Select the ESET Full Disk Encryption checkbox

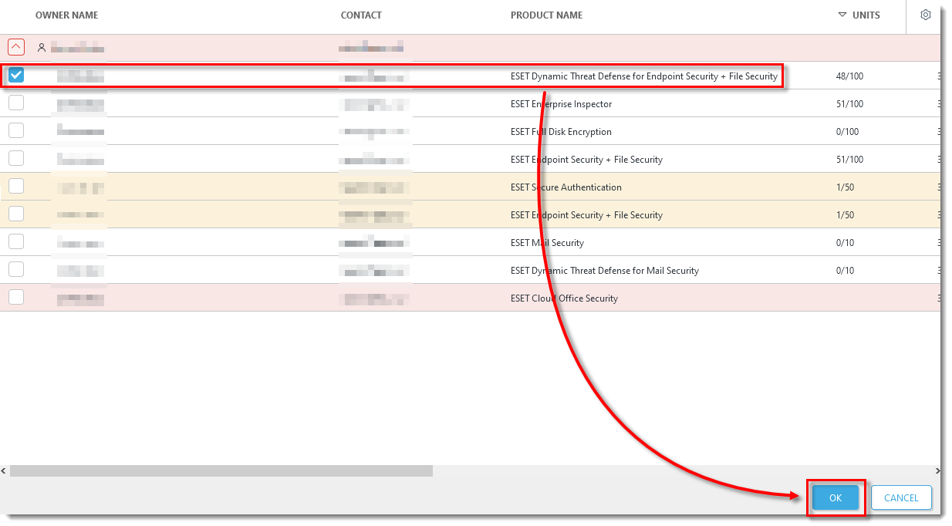[x=16, y=130]
